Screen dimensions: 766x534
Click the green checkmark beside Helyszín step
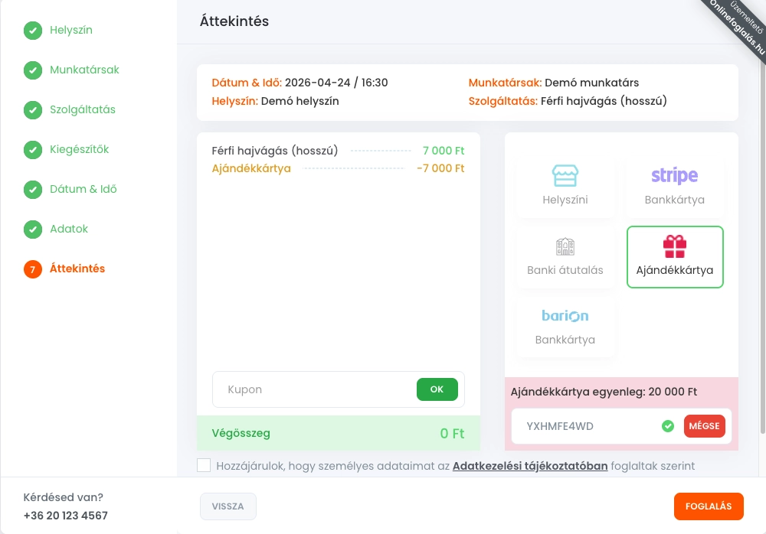coord(33,31)
